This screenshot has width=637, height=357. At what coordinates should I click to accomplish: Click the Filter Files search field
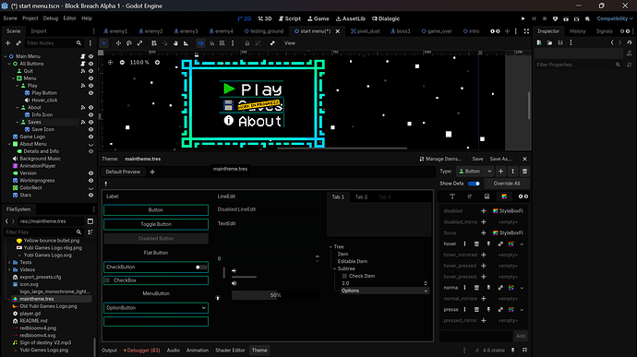42,232
